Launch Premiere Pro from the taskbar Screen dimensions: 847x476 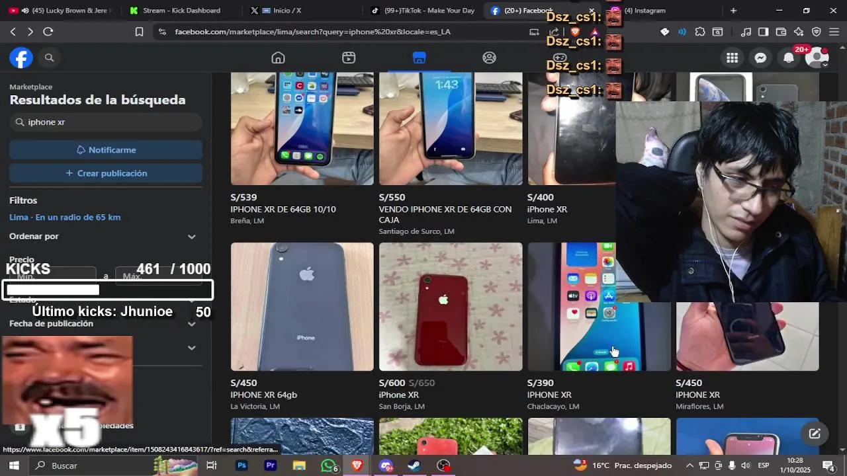(270, 465)
